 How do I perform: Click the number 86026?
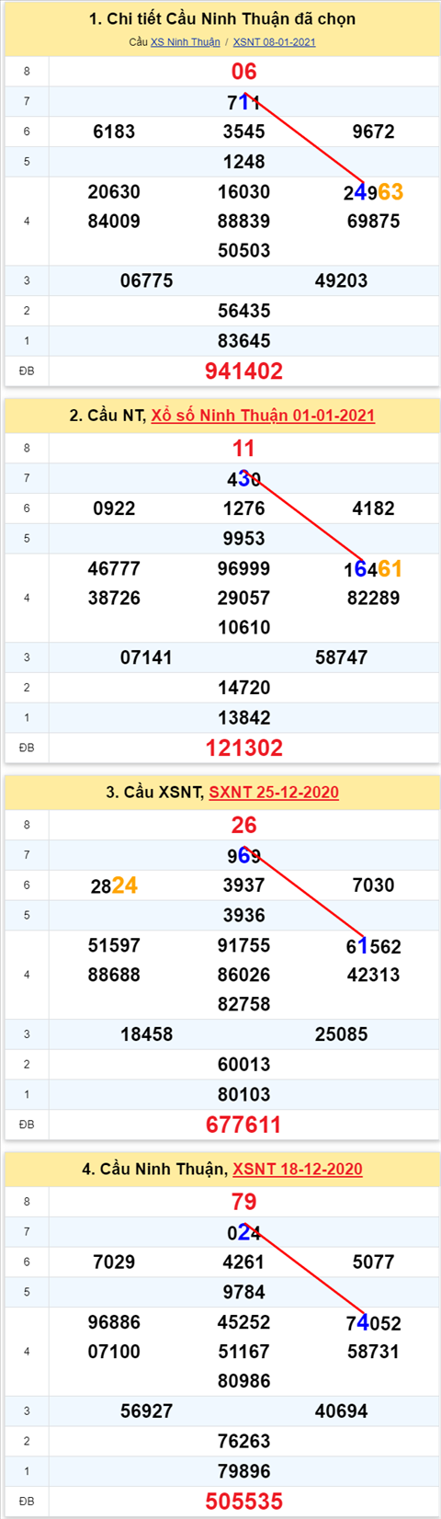244,976
